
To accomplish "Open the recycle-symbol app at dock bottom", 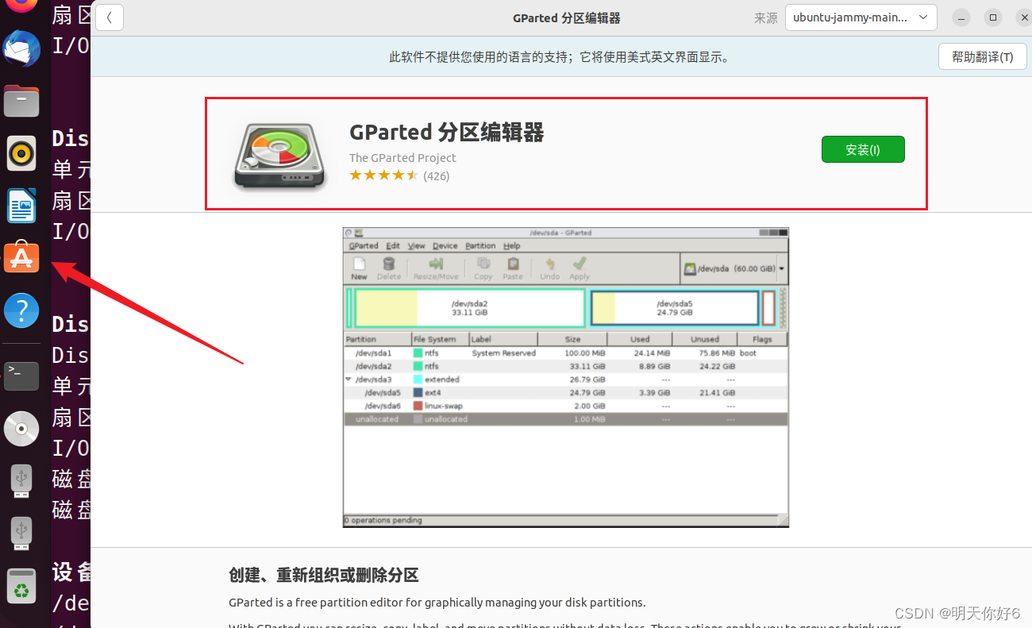I will point(21,586).
